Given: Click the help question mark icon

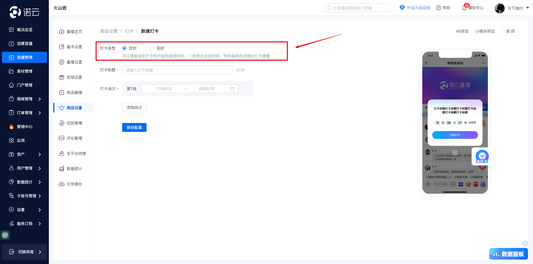Looking at the screenshot, I should click(x=439, y=8).
